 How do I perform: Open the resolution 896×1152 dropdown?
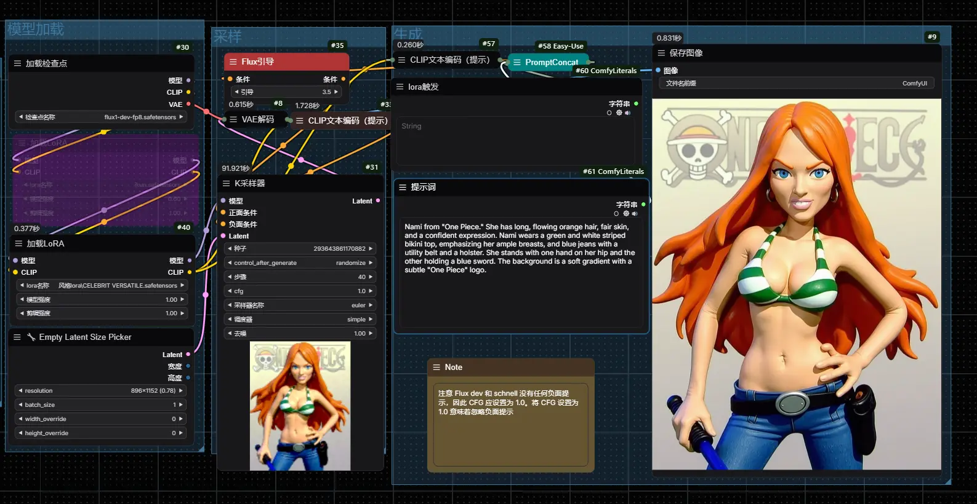(100, 390)
